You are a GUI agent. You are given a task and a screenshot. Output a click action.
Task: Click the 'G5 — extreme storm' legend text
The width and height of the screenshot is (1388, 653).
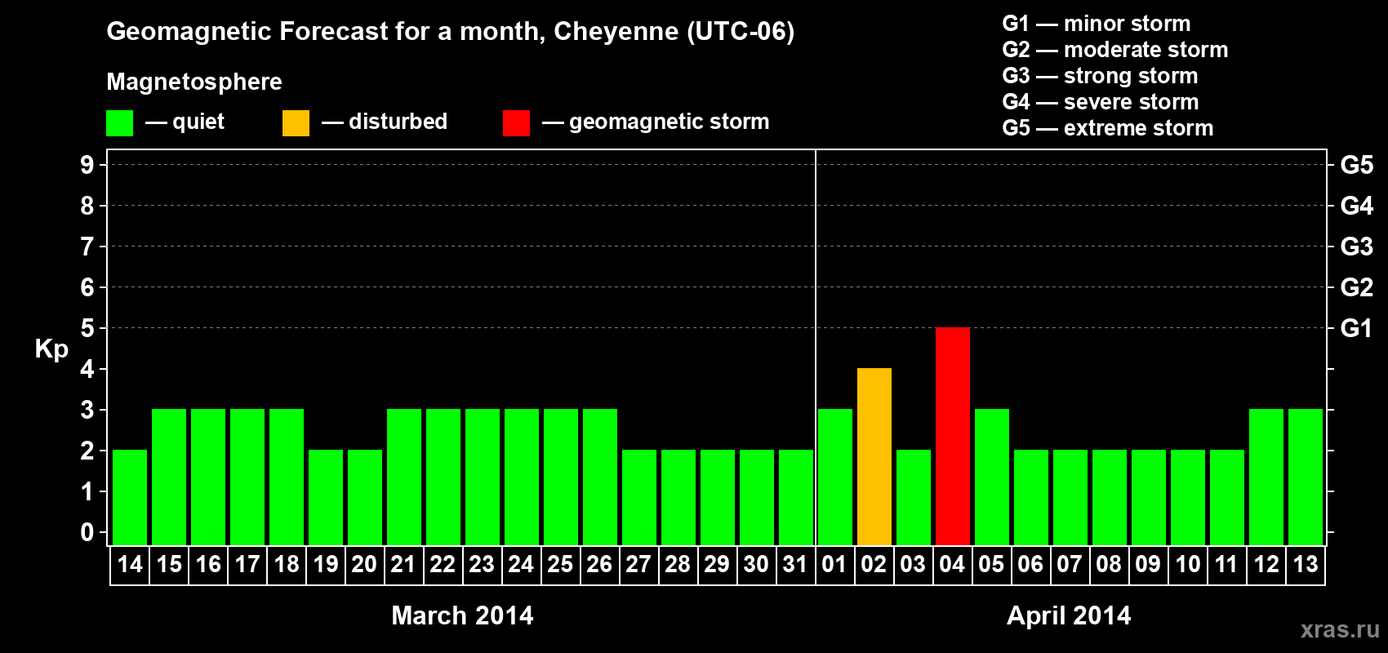(1108, 128)
